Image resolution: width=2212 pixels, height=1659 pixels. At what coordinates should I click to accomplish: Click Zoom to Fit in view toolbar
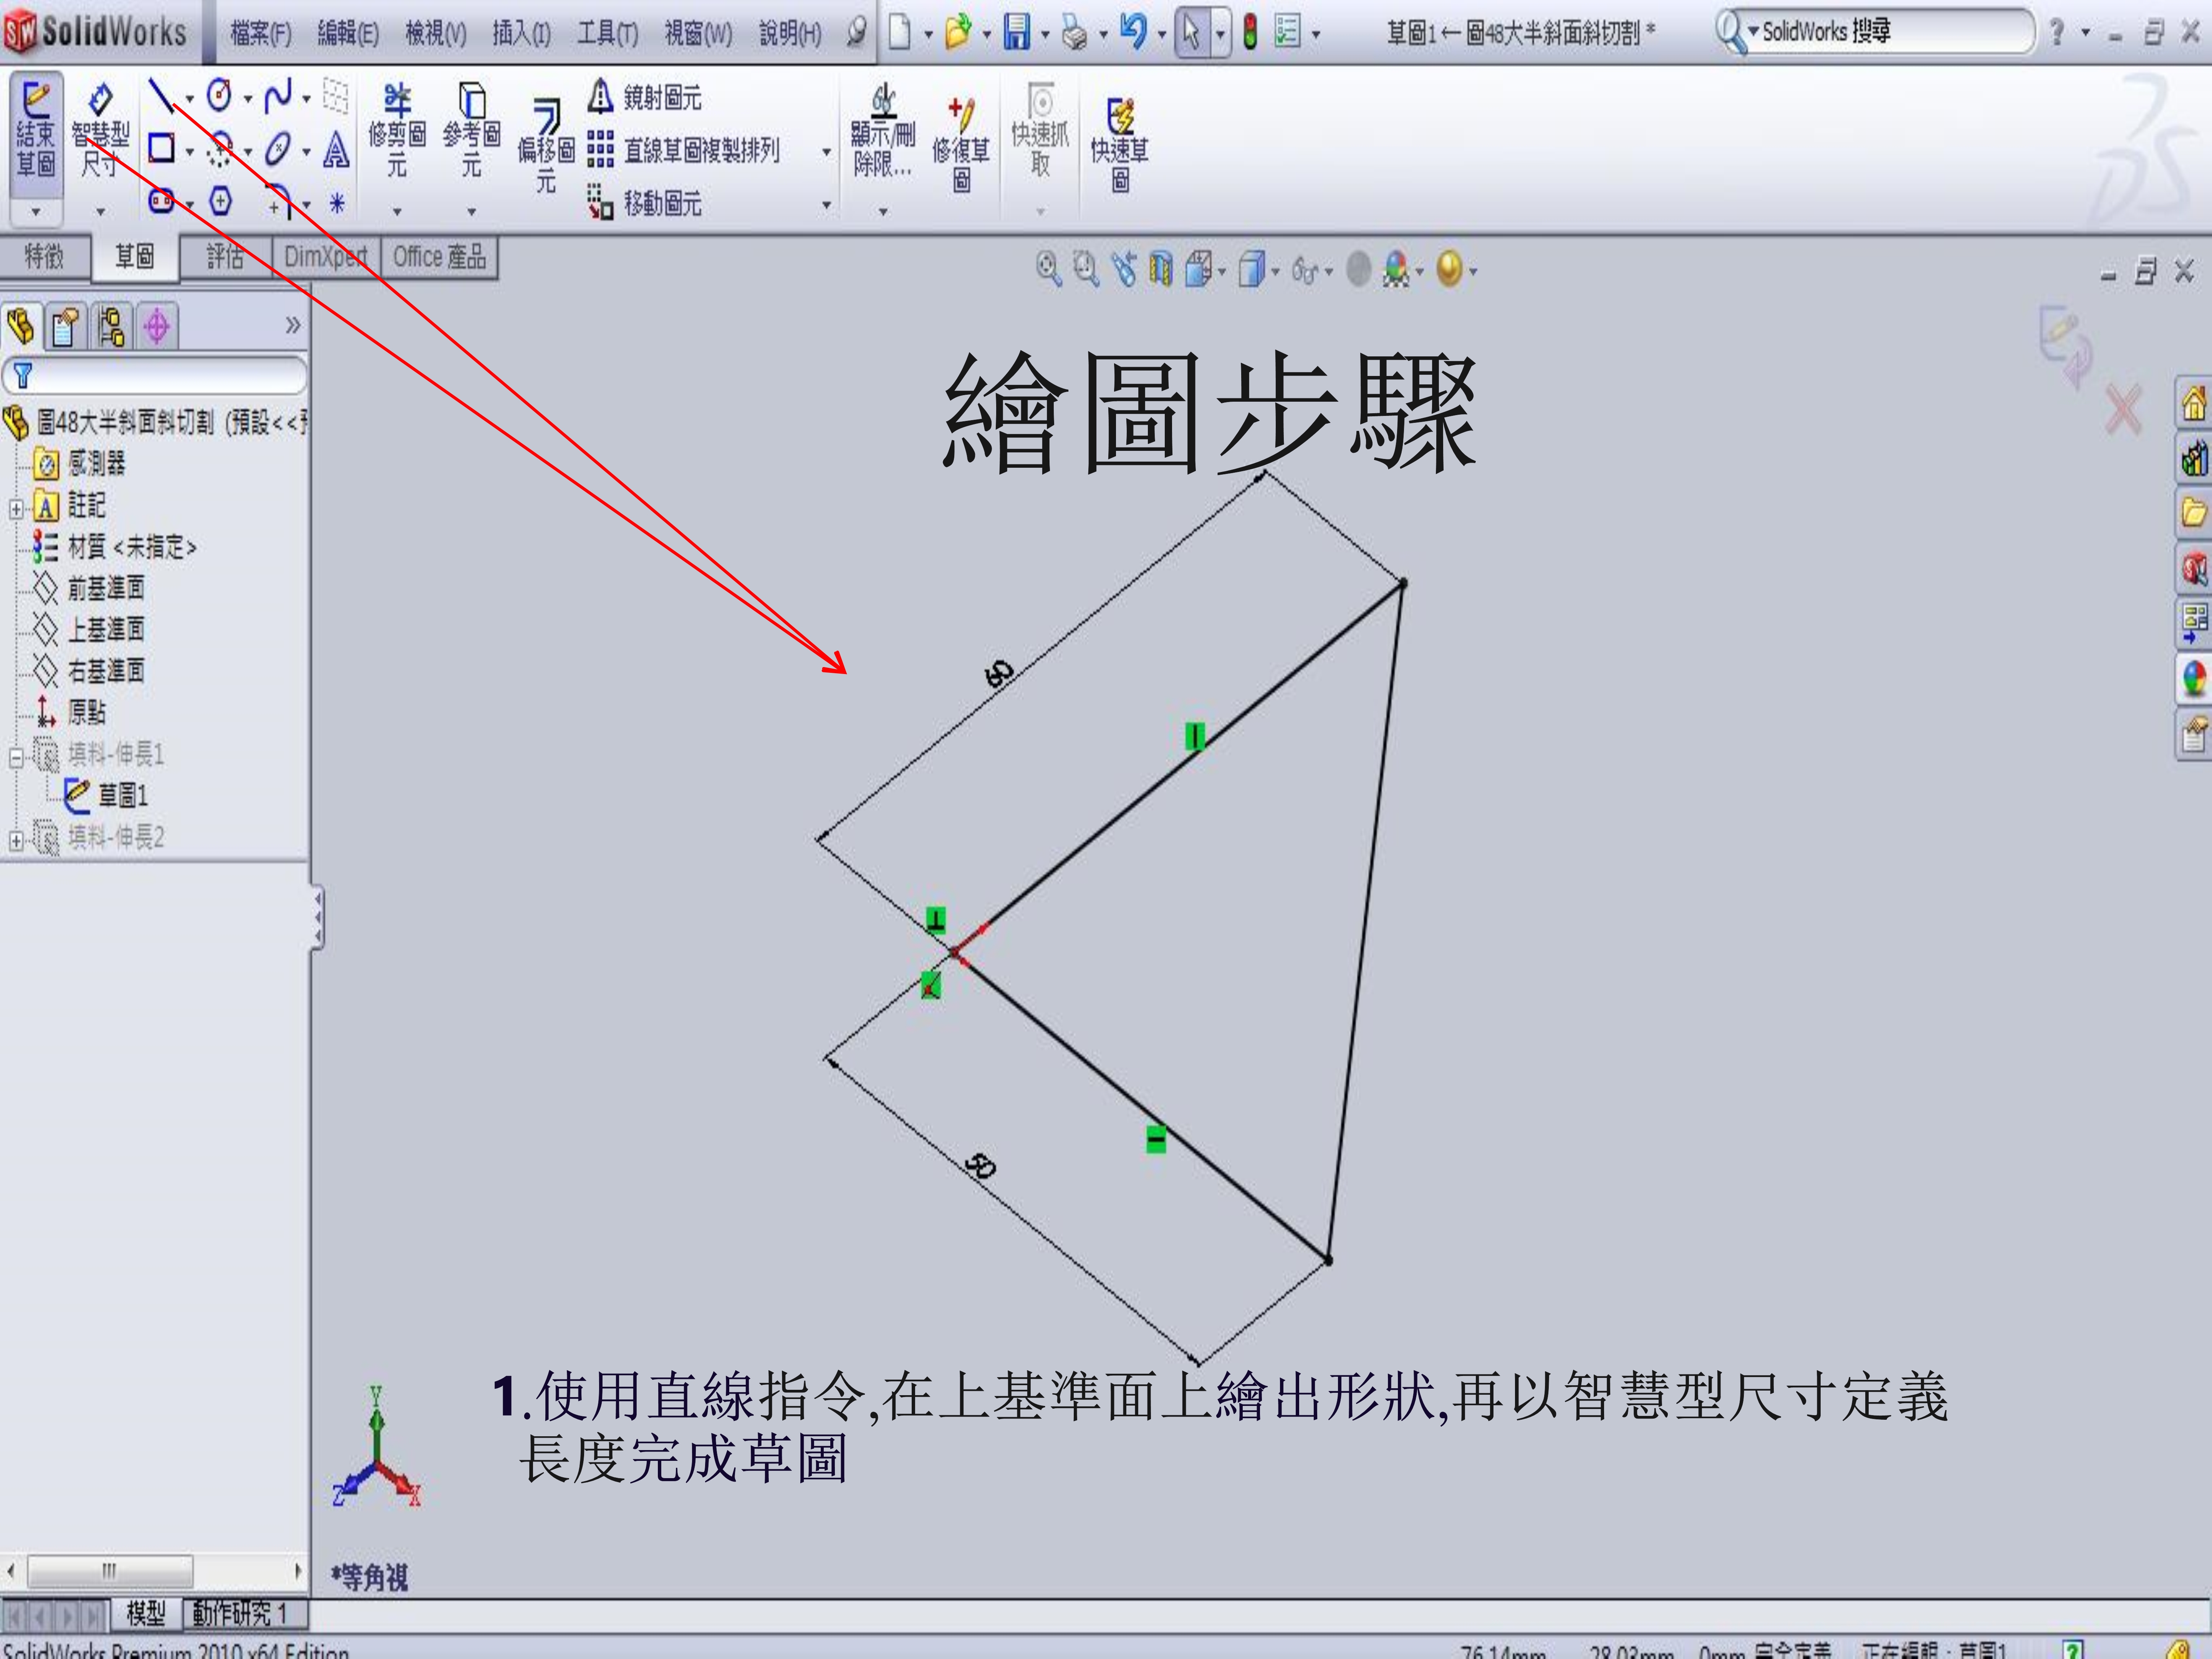(1048, 268)
